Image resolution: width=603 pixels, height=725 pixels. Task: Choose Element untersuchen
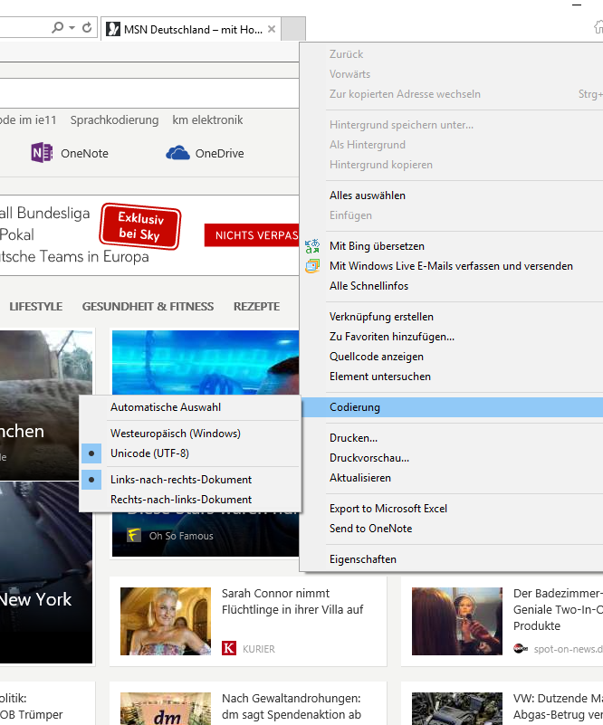coord(453,377)
